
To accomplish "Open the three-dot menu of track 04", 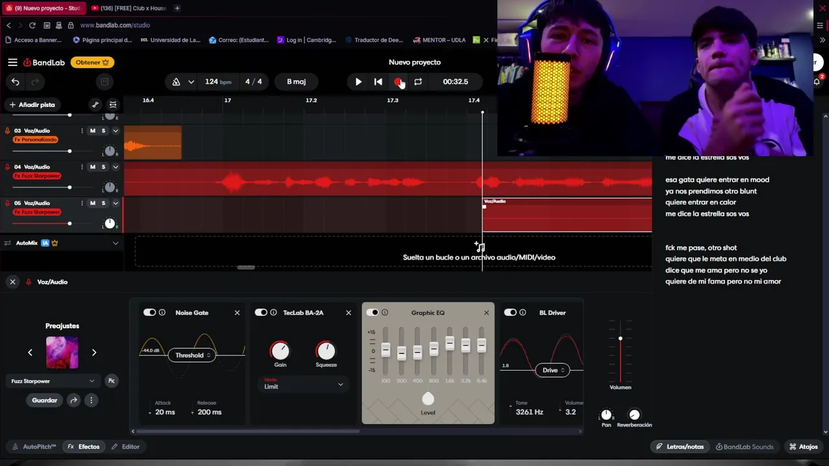I will 82,167.
